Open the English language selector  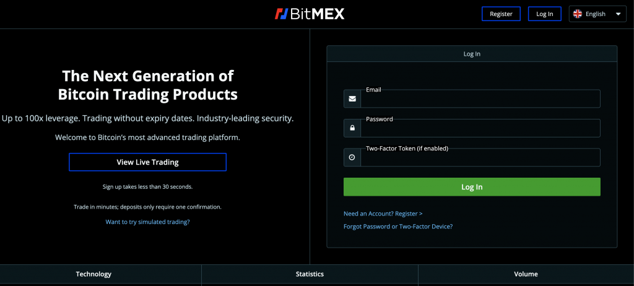(x=597, y=14)
